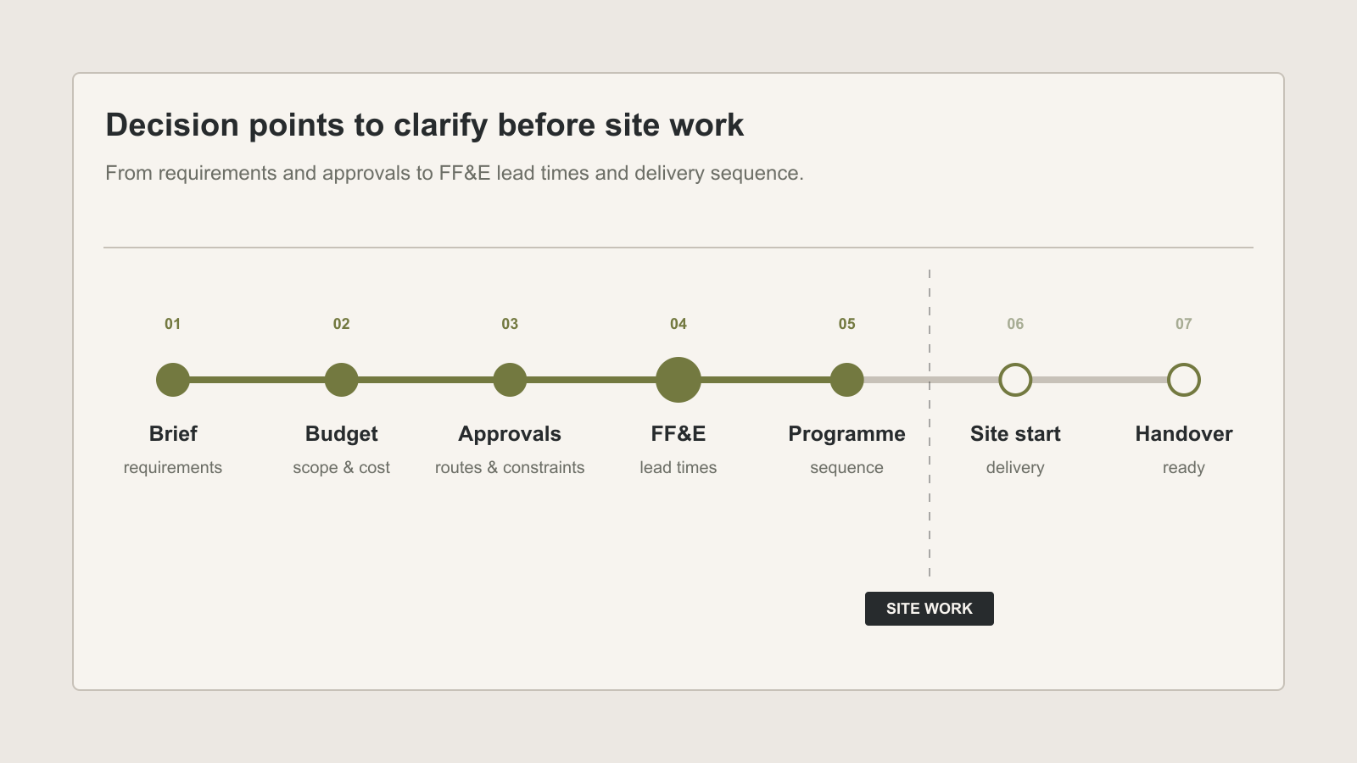Click the Programme step node
Viewport: 1357px width, 763px height.
pos(846,380)
